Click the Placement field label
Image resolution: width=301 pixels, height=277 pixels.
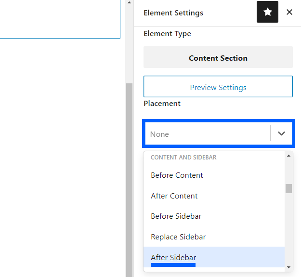(x=162, y=103)
